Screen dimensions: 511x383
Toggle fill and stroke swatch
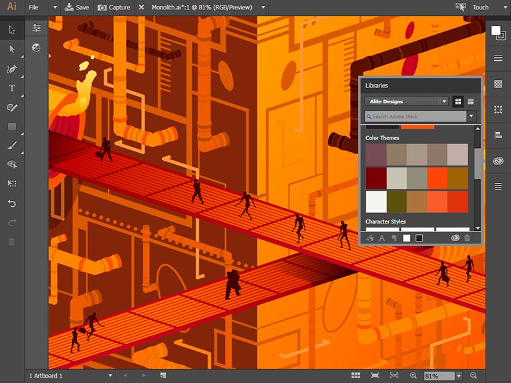click(497, 32)
